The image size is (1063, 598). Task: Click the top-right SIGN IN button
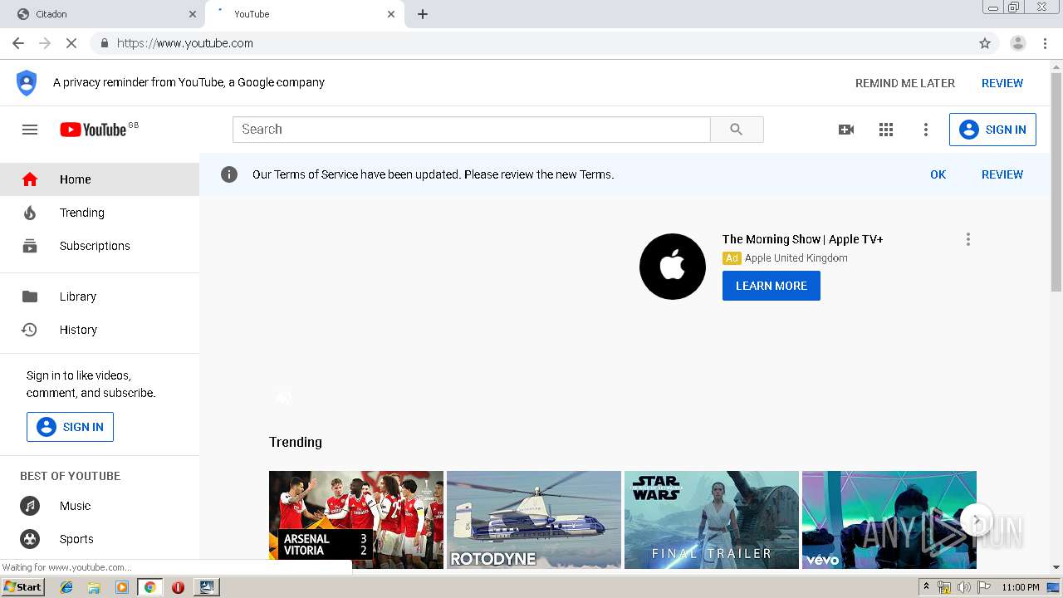(992, 130)
